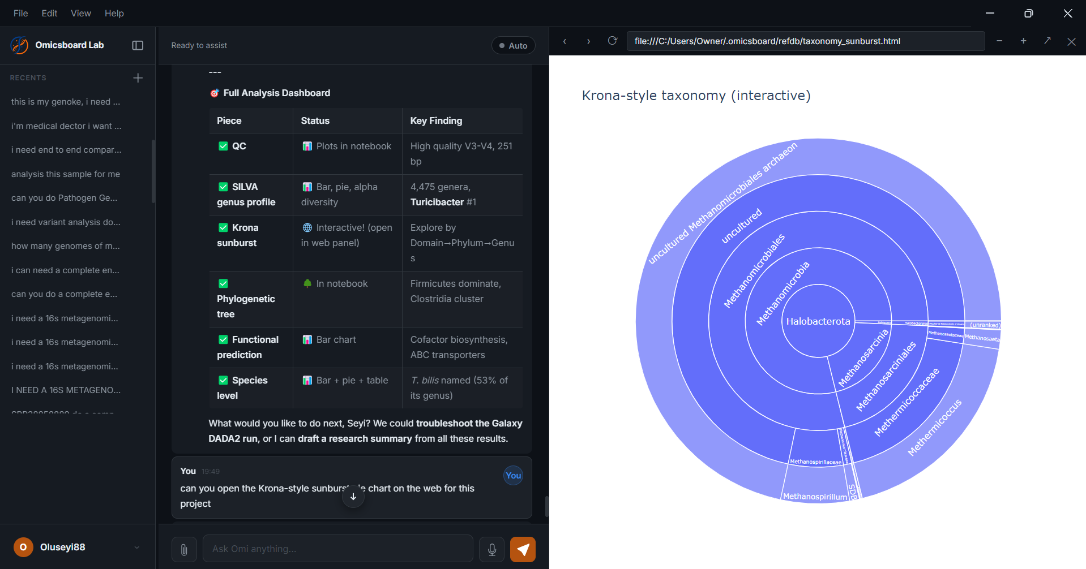Click the tree icon beside 'In notebook'
The width and height of the screenshot is (1086, 569).
pyautogui.click(x=307, y=283)
